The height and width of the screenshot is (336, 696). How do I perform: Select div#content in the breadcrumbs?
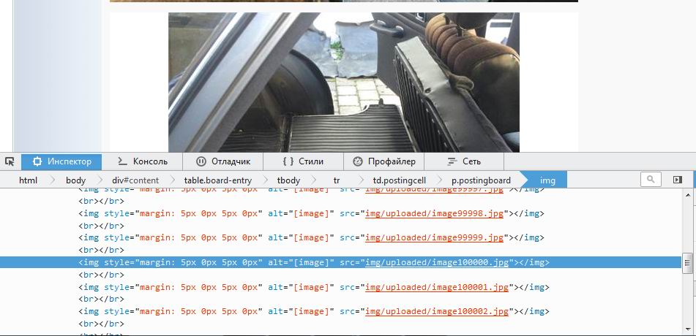tap(135, 180)
